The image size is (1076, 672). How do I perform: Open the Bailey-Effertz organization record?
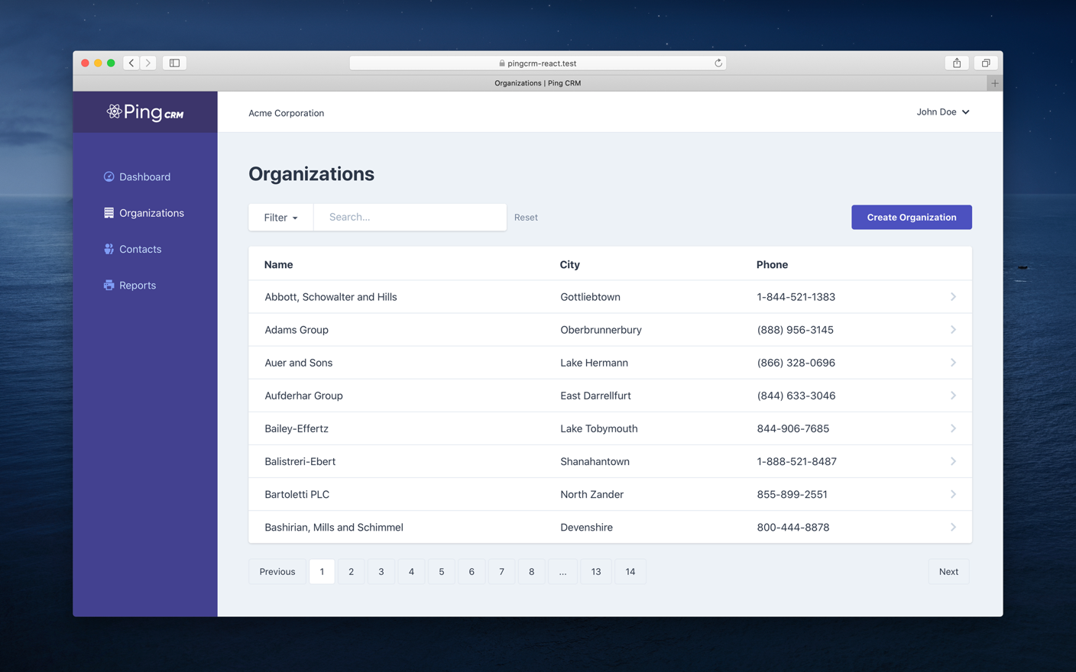pyautogui.click(x=297, y=428)
